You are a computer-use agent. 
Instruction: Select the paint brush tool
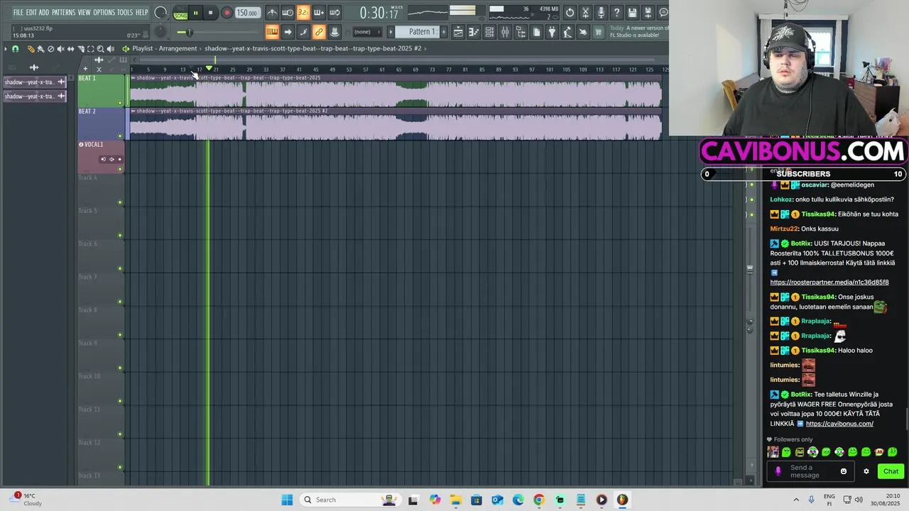pos(40,49)
